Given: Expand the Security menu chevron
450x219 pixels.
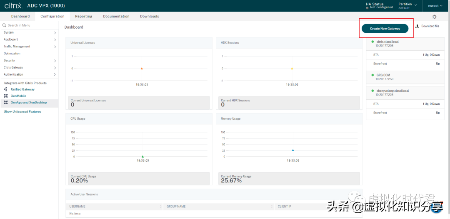Looking at the screenshot, I should [x=55, y=61].
